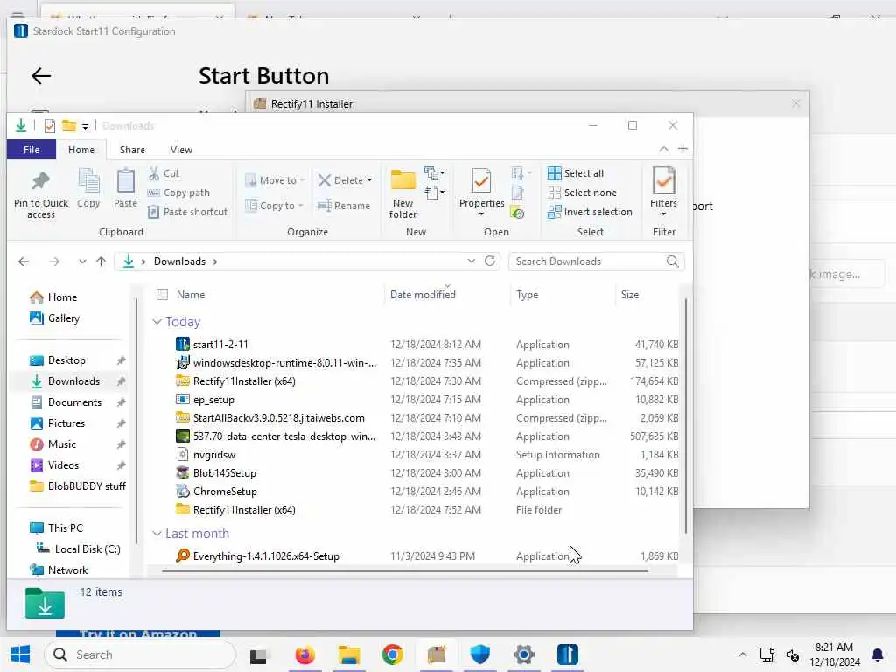This screenshot has height=672, width=896.
Task: Open the recent locations dropdown arrow
Action: (x=82, y=262)
